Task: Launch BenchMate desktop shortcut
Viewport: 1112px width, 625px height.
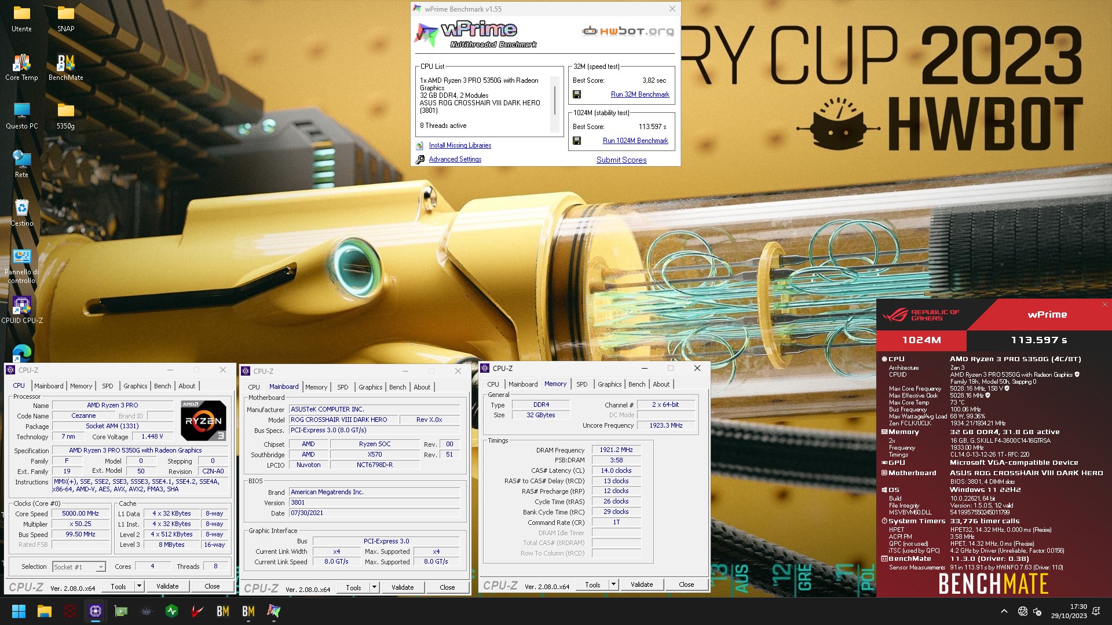Action: coord(65,67)
